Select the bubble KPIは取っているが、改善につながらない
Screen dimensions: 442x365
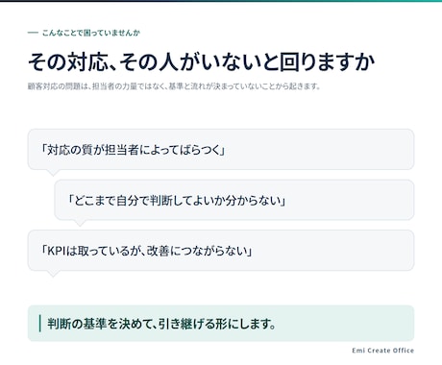221,251
